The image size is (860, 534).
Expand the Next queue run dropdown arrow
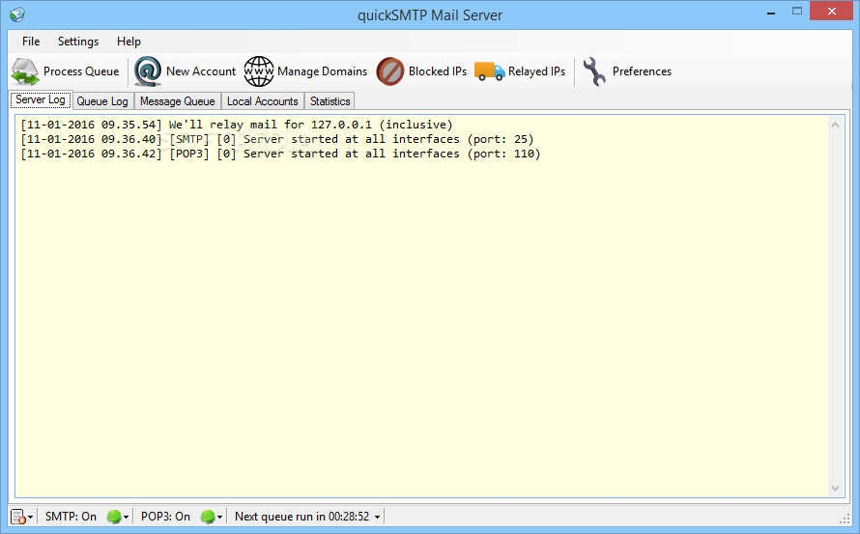[378, 517]
